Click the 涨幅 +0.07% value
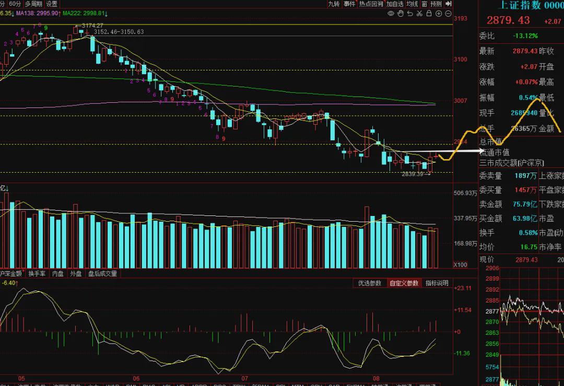 [526, 82]
